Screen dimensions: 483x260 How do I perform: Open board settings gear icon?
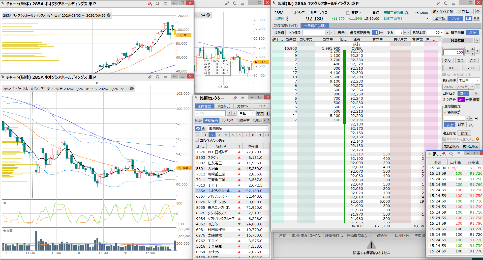478,11
